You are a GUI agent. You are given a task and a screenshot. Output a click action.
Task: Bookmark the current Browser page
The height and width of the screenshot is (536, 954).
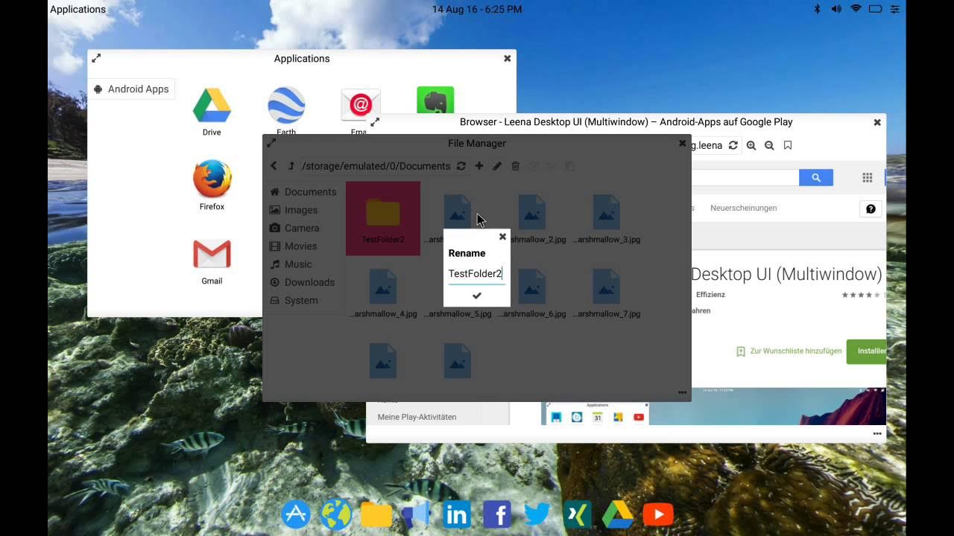(788, 146)
